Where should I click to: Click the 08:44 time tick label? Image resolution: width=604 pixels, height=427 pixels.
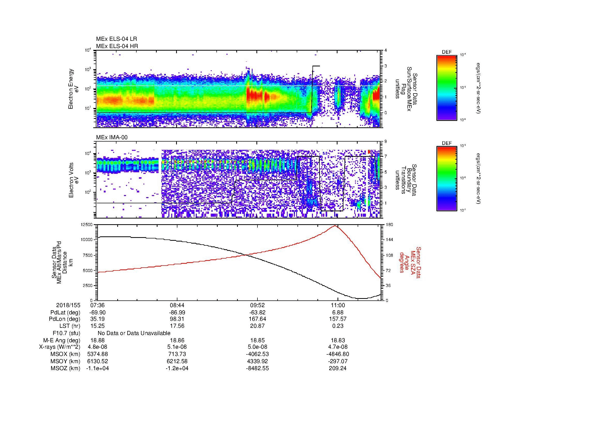pyautogui.click(x=177, y=305)
